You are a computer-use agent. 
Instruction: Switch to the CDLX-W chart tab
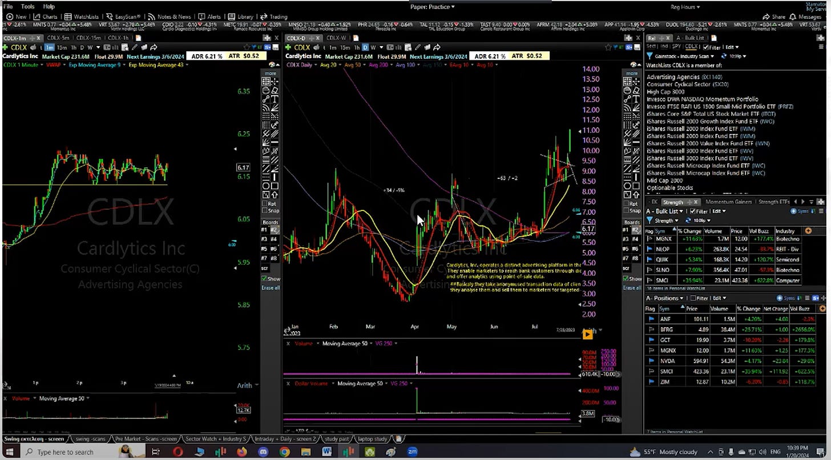coord(337,38)
